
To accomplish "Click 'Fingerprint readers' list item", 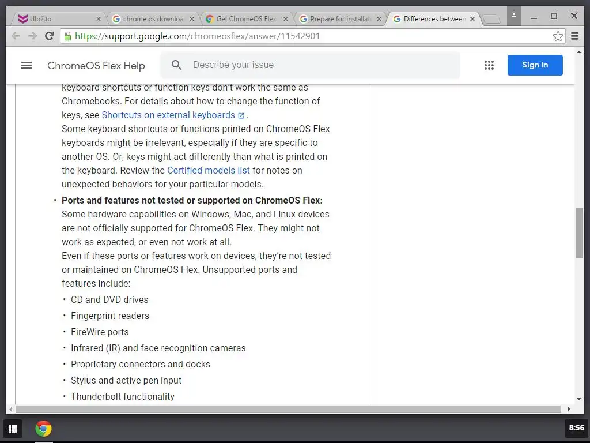I will tap(110, 316).
